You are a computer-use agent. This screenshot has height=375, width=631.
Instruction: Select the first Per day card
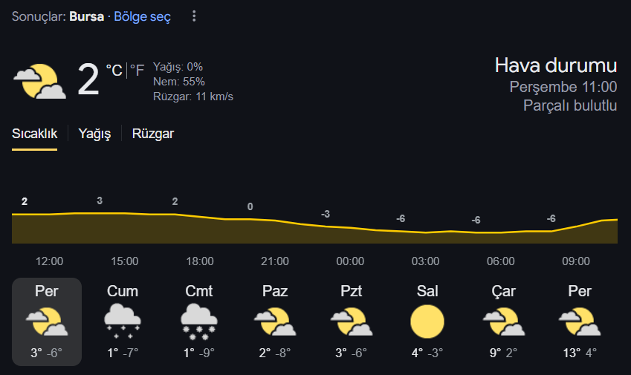(47, 322)
